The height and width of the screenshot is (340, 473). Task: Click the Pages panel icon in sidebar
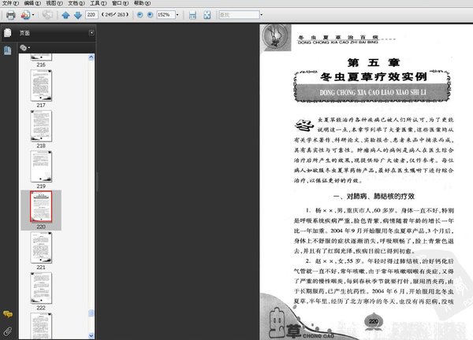8,32
